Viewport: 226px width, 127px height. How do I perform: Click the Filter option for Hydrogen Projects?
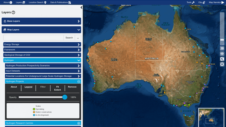(43, 87)
